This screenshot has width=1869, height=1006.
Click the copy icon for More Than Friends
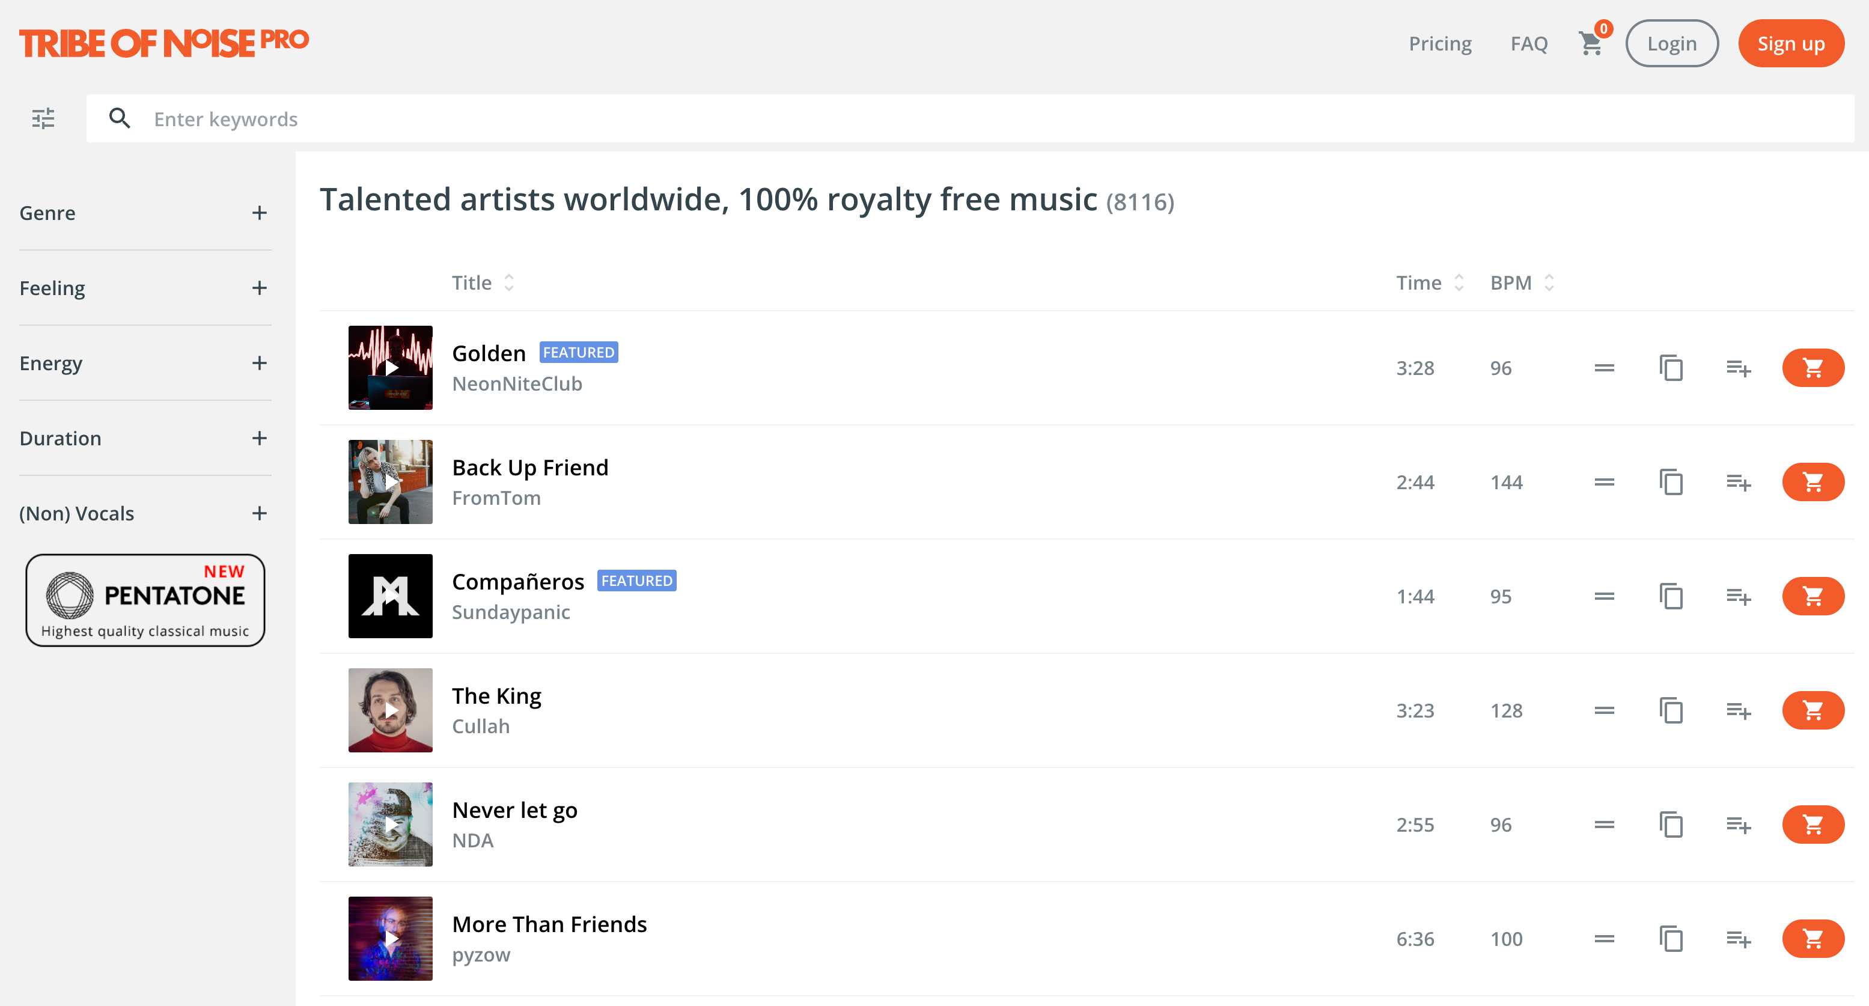click(1671, 939)
